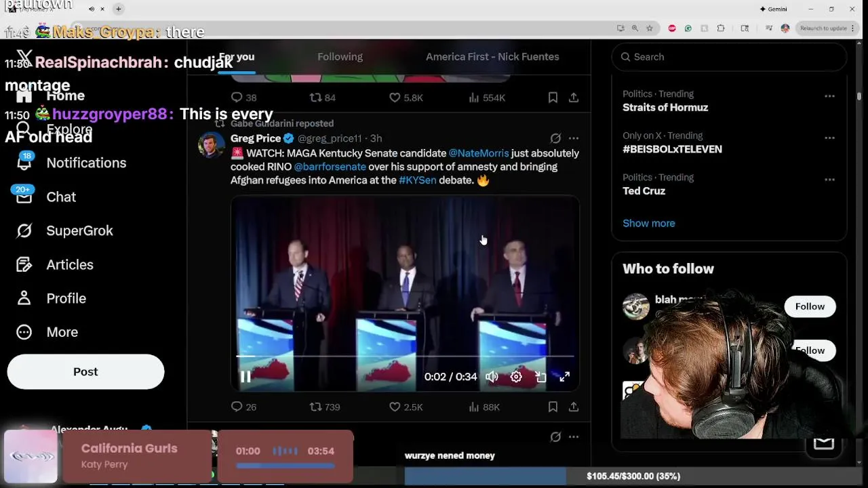
Task: Pause the debate video
Action: (245, 377)
